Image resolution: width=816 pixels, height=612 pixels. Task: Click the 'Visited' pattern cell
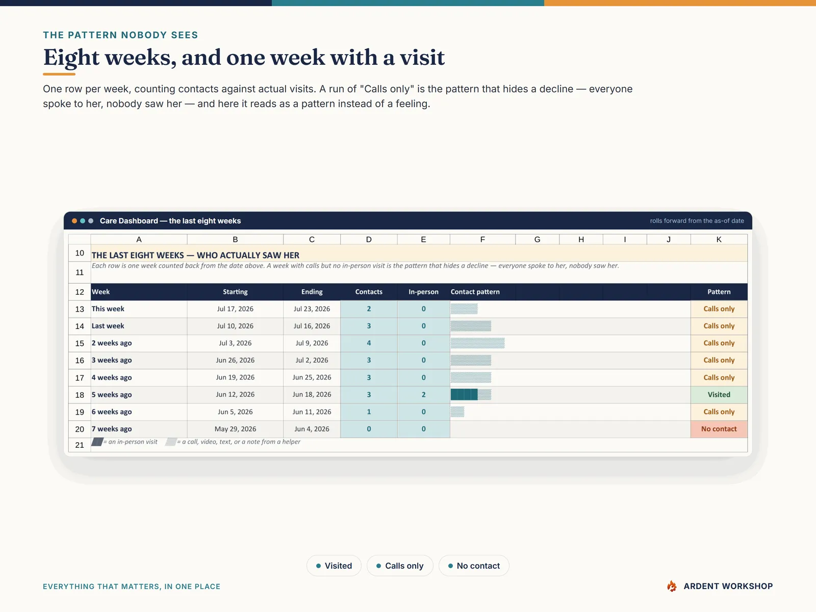(x=719, y=395)
